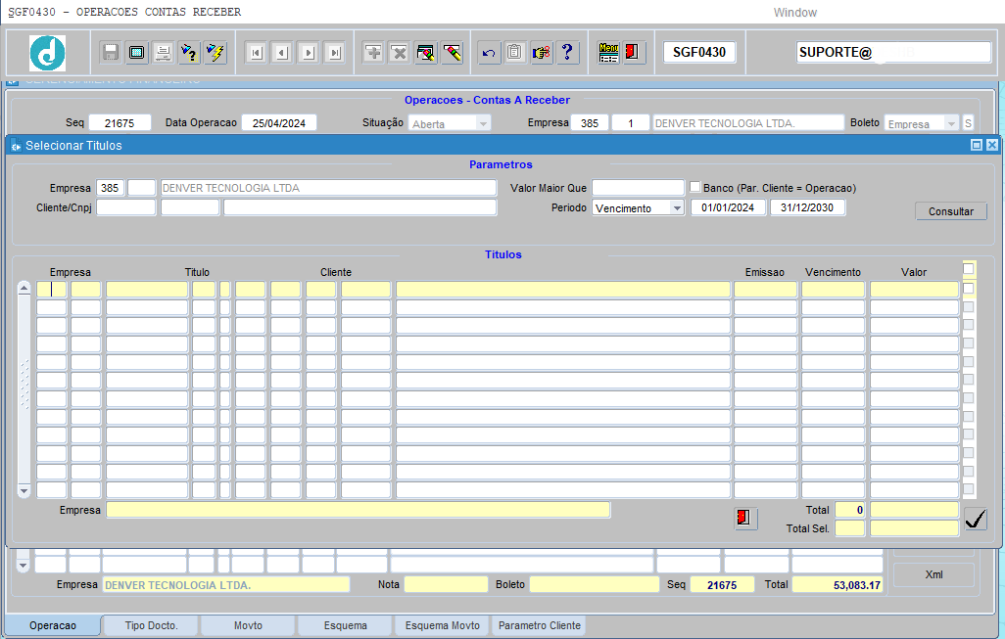This screenshot has width=1005, height=639.
Task: Switch to the Parametro Cliente tab
Action: pyautogui.click(x=540, y=625)
